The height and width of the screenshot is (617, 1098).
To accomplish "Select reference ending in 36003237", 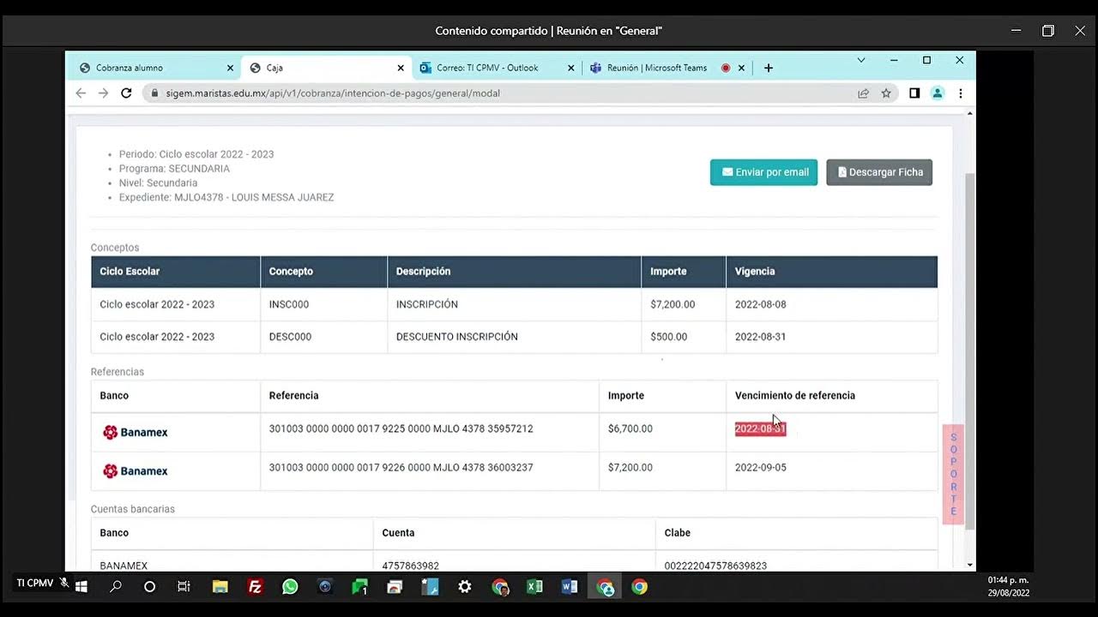I will (401, 467).
